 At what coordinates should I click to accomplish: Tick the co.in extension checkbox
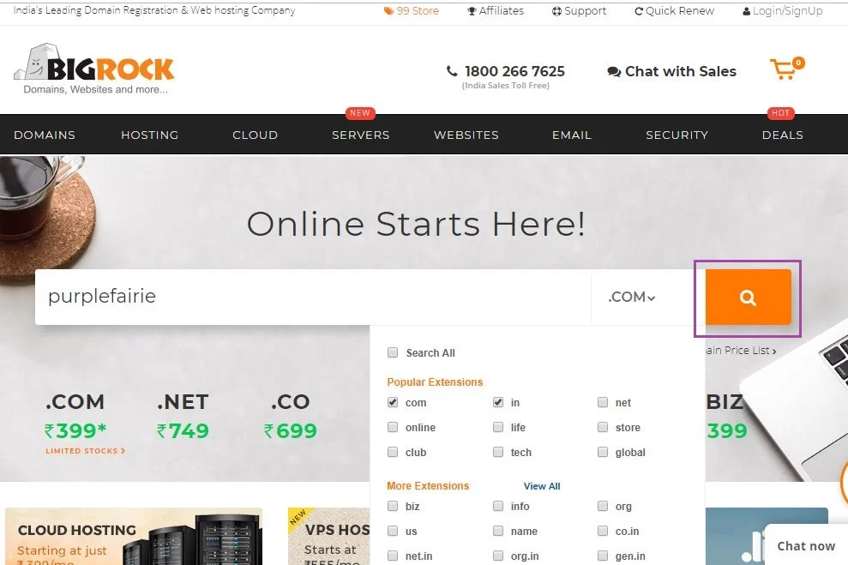[x=603, y=531]
